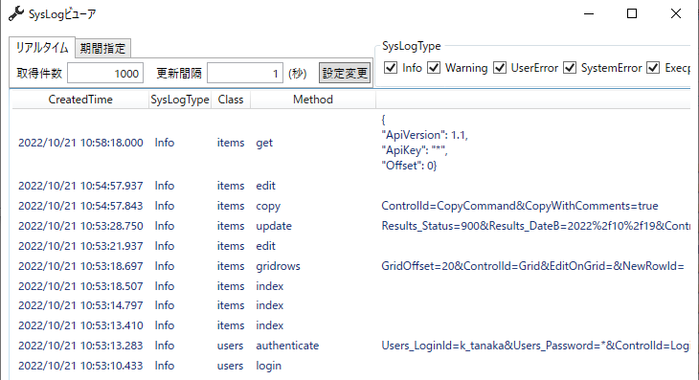
Task: Click the get method cell
Action: coord(264,143)
